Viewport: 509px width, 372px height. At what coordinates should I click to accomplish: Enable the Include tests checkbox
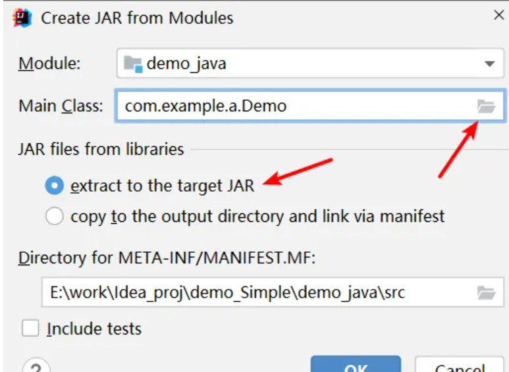(30, 329)
